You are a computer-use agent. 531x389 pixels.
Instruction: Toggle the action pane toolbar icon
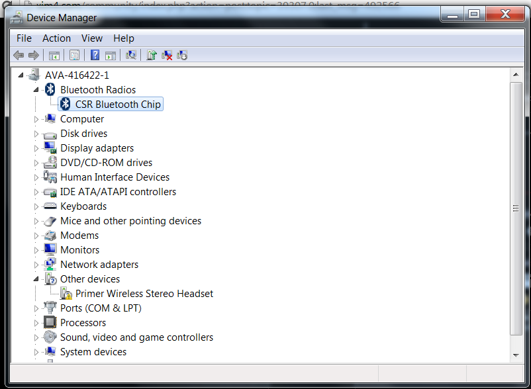click(111, 55)
